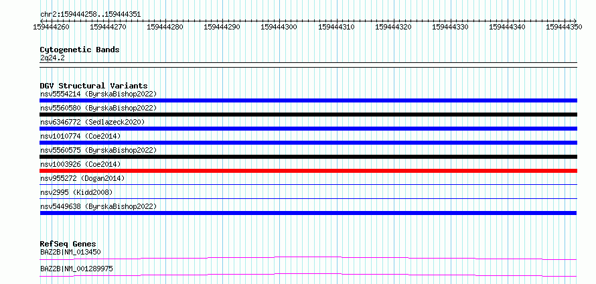Open variant nsv5560575 (ByrskaBishop2022) label
This screenshot has width=596, height=284.
coord(98,150)
